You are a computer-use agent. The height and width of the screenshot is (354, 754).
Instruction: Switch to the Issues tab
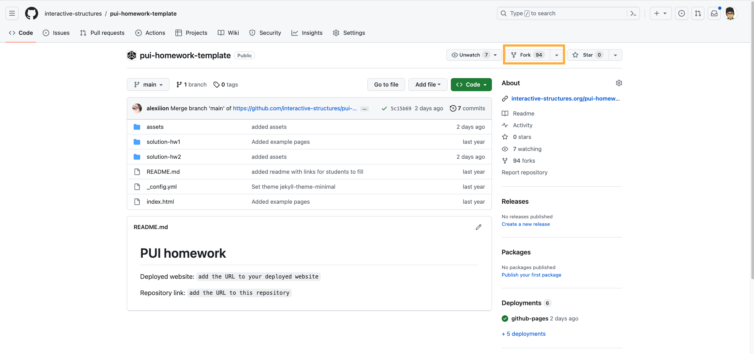click(x=56, y=33)
